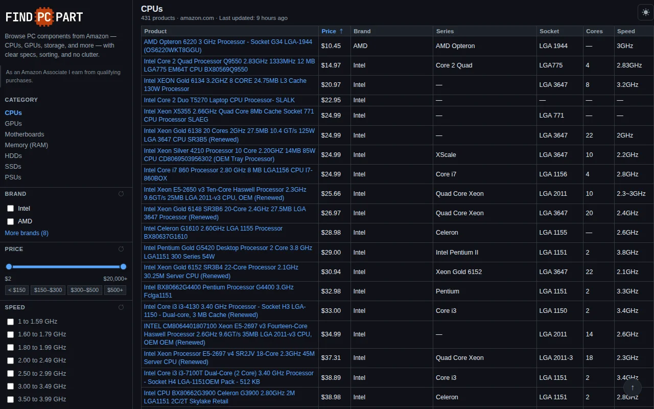Open the GPUs category
The height and width of the screenshot is (409, 654).
click(13, 124)
